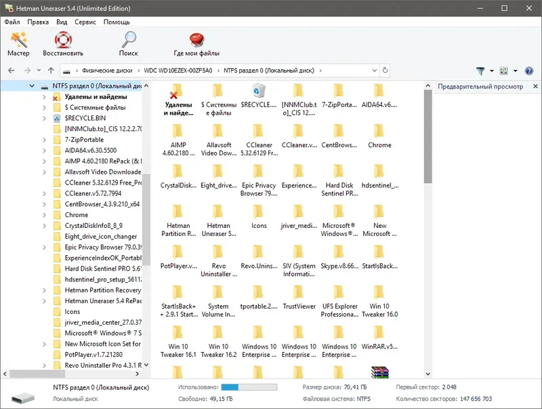The width and height of the screenshot is (542, 409).
Task: Collapse the NTFS раздел 0 tree node
Action: pos(32,86)
